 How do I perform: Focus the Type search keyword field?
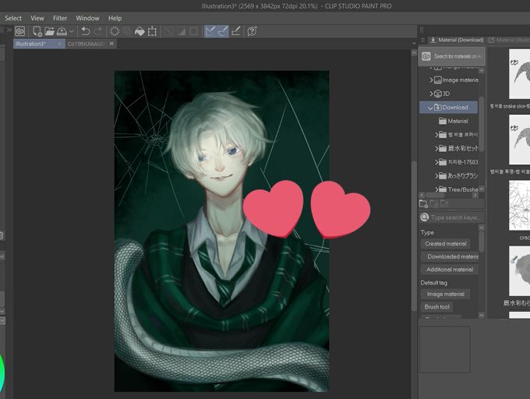(x=457, y=217)
